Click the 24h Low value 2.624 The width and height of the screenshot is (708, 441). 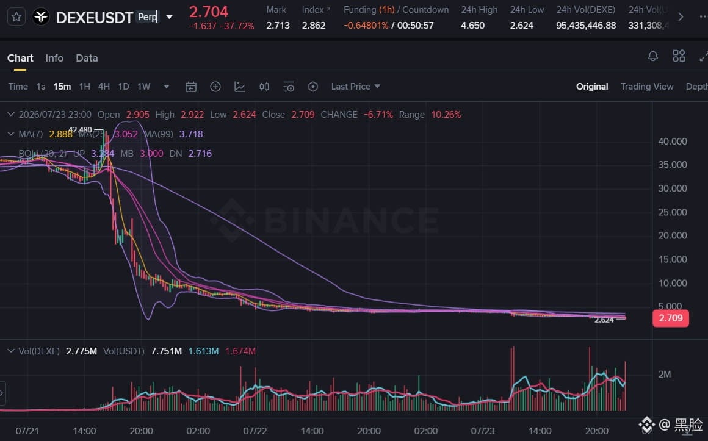[x=521, y=25]
